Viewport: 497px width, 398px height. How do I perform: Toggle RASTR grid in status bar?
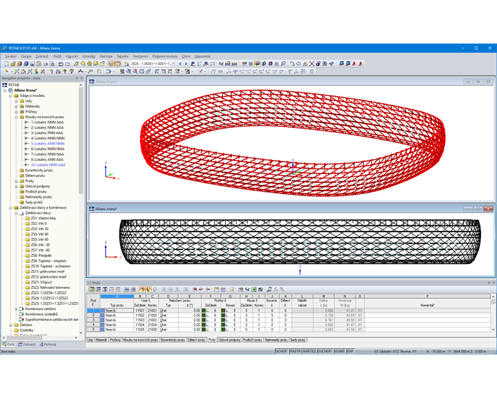(295, 351)
